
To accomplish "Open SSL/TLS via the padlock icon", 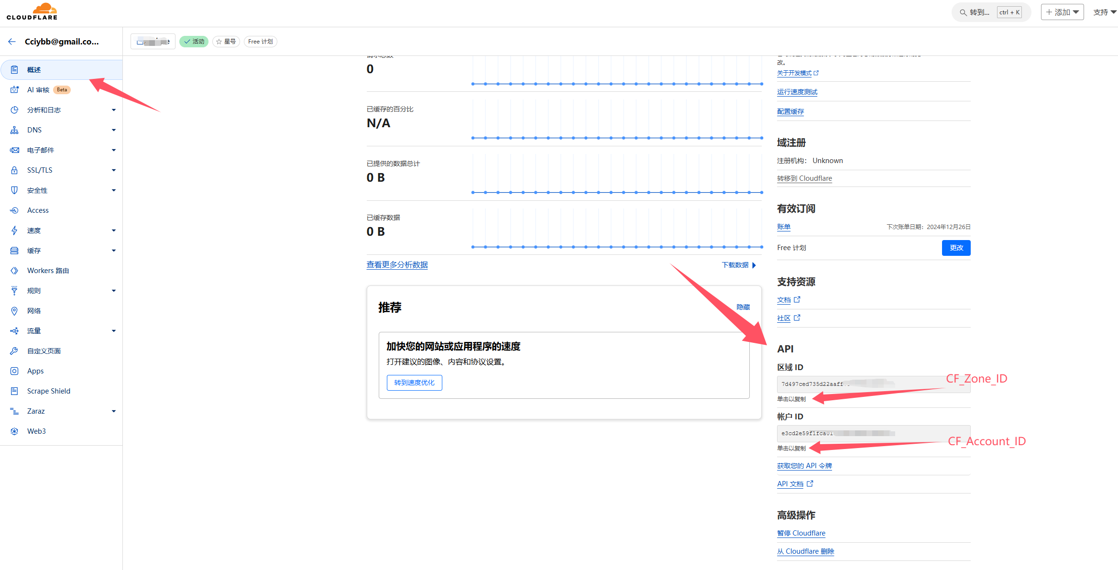I will click(x=14, y=170).
